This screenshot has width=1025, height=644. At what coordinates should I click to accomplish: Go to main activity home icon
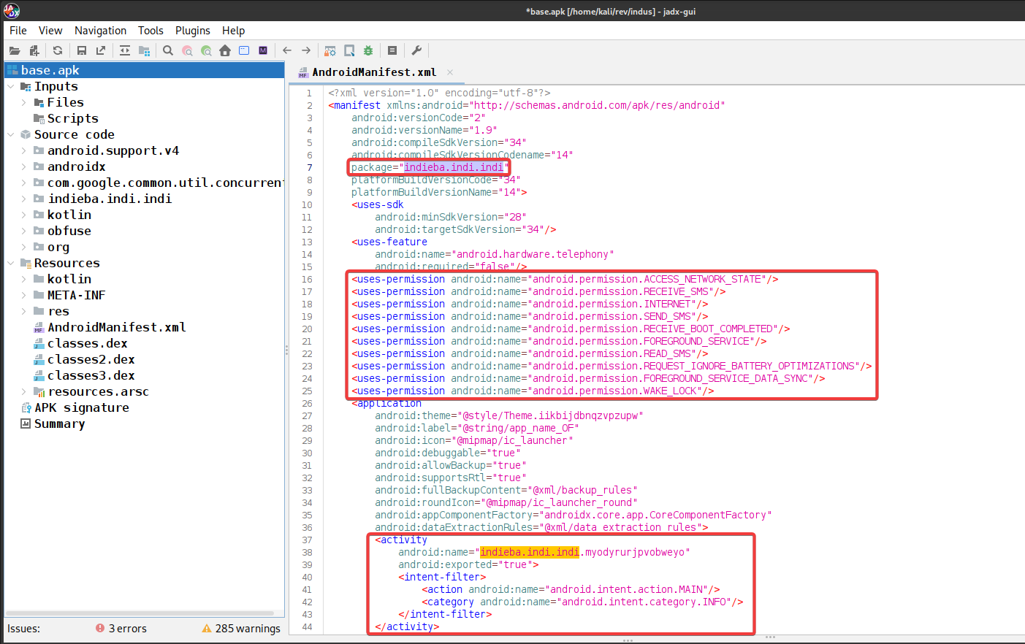[x=225, y=50]
